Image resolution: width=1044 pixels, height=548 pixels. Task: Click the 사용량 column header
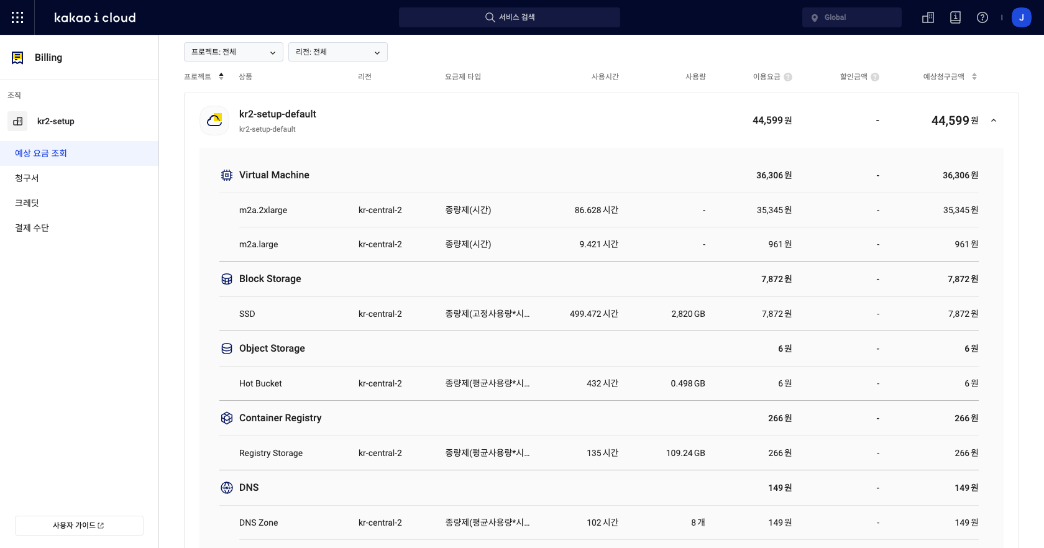point(695,77)
